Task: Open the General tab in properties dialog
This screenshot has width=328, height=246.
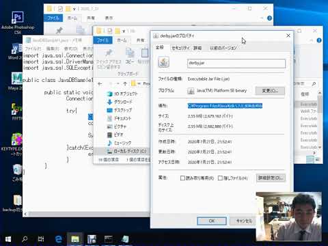Action: pyautogui.click(x=160, y=47)
